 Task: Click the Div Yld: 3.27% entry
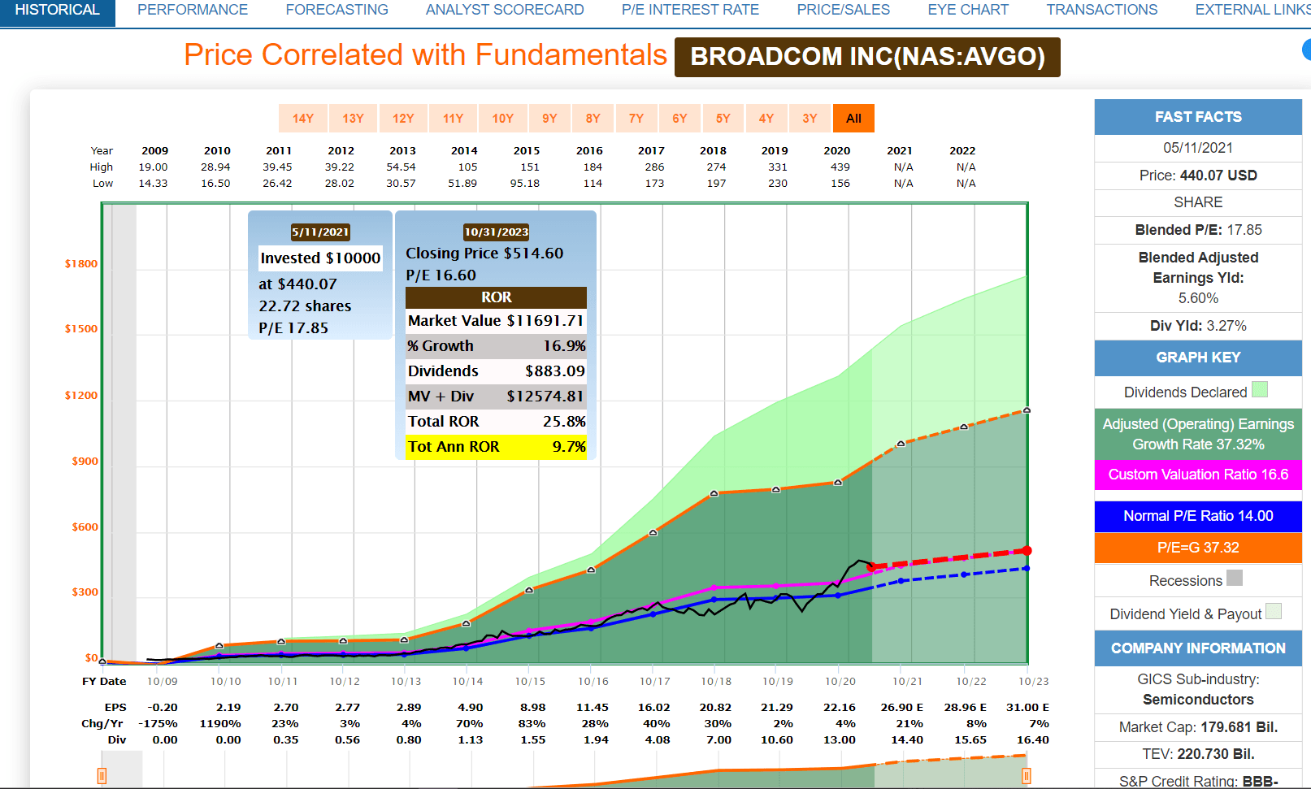tap(1198, 326)
